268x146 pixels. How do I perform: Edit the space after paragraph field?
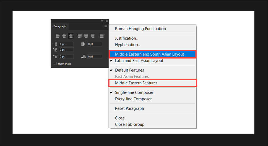pyautogui.click(x=95, y=57)
